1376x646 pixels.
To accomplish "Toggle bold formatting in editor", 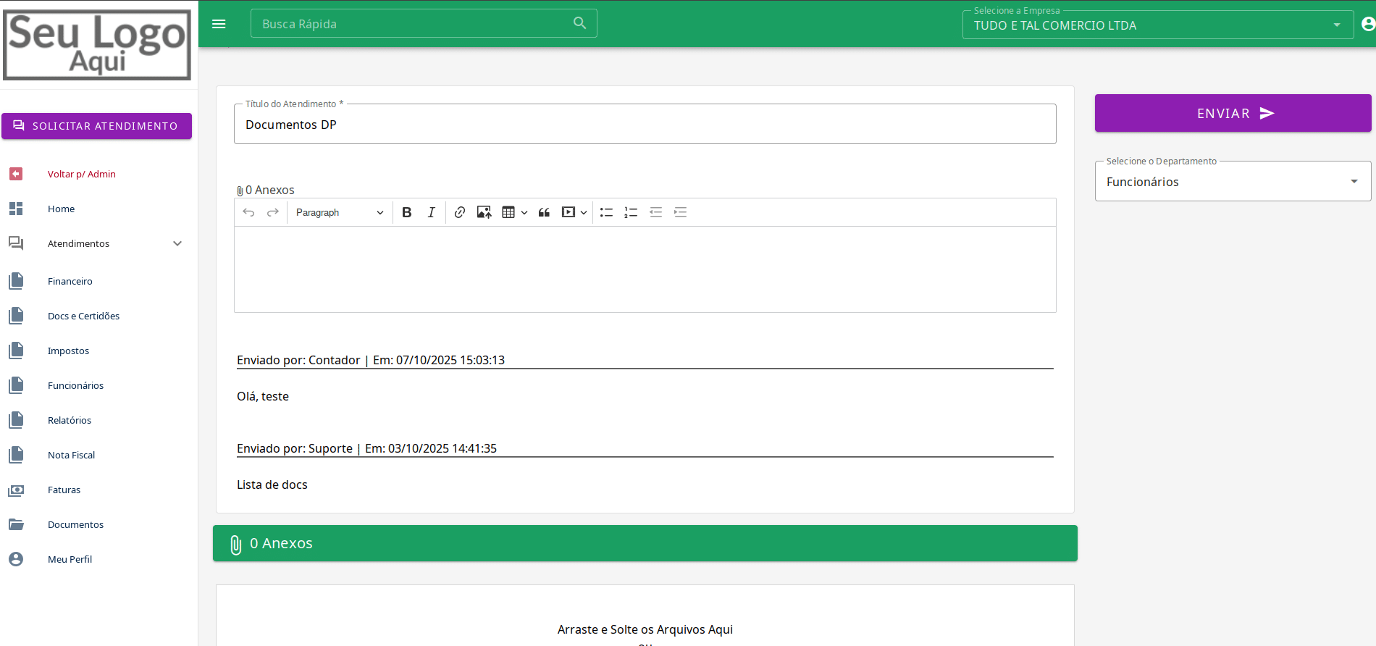I will pyautogui.click(x=407, y=212).
